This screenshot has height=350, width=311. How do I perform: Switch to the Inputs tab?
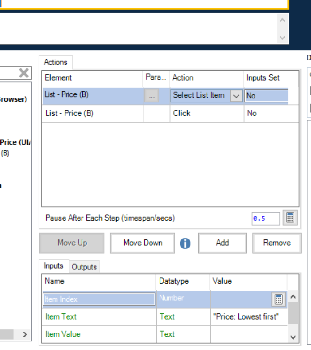[54, 266]
